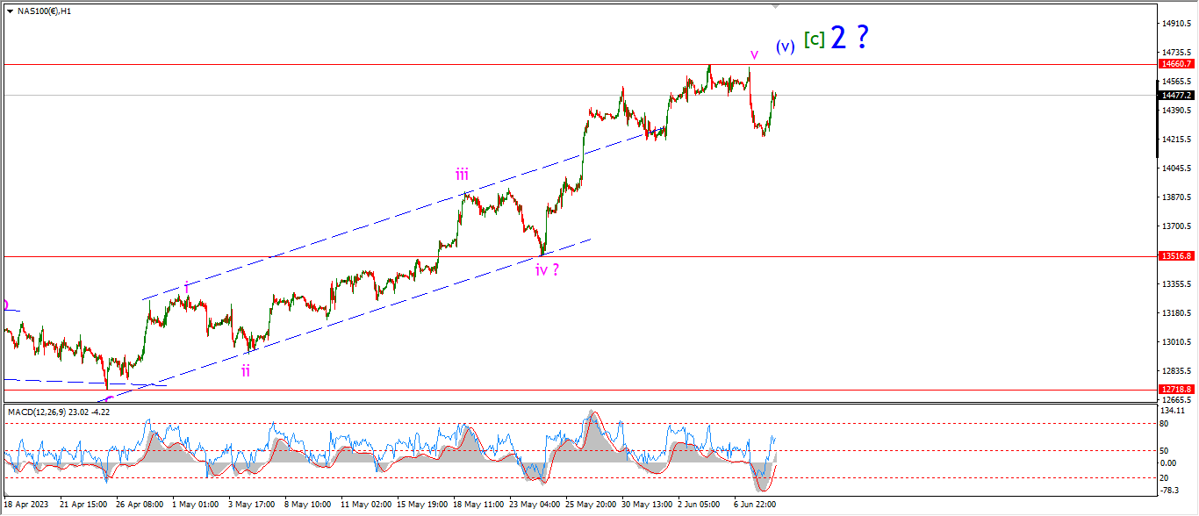The image size is (1199, 516).
Task: Select the magenta 'i' wave label
Action: pyautogui.click(x=187, y=286)
